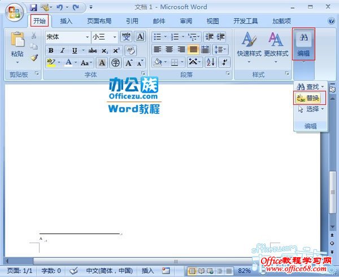Save document via Quick Access toolbar
Screen dimensions: 339x277
point(33,8)
